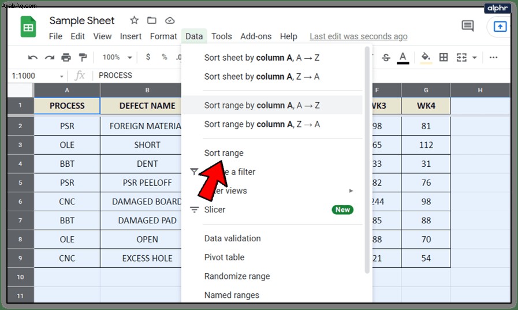Toggle strikethrough text formatting

386,58
